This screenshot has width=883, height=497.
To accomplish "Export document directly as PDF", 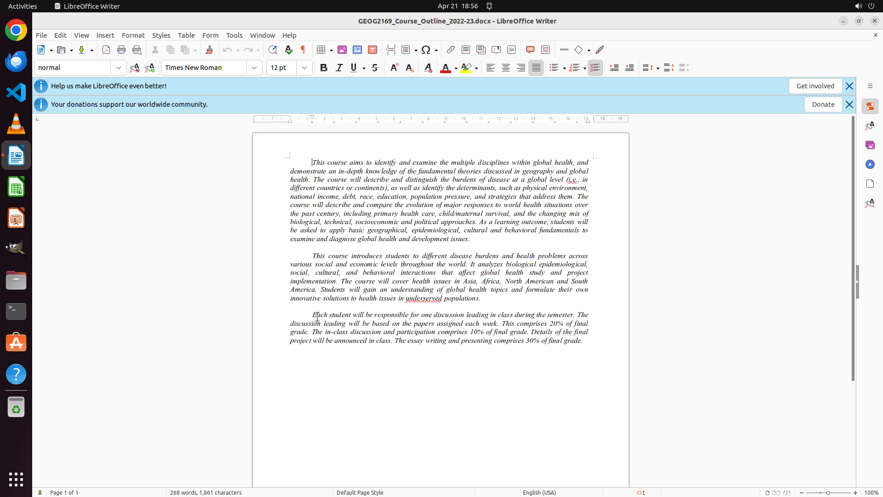I will 106,50.
